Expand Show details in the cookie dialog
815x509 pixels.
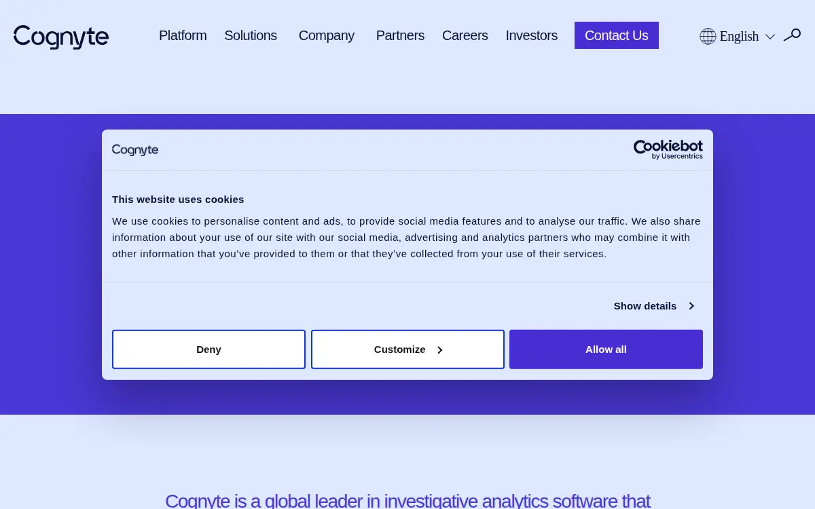click(653, 306)
